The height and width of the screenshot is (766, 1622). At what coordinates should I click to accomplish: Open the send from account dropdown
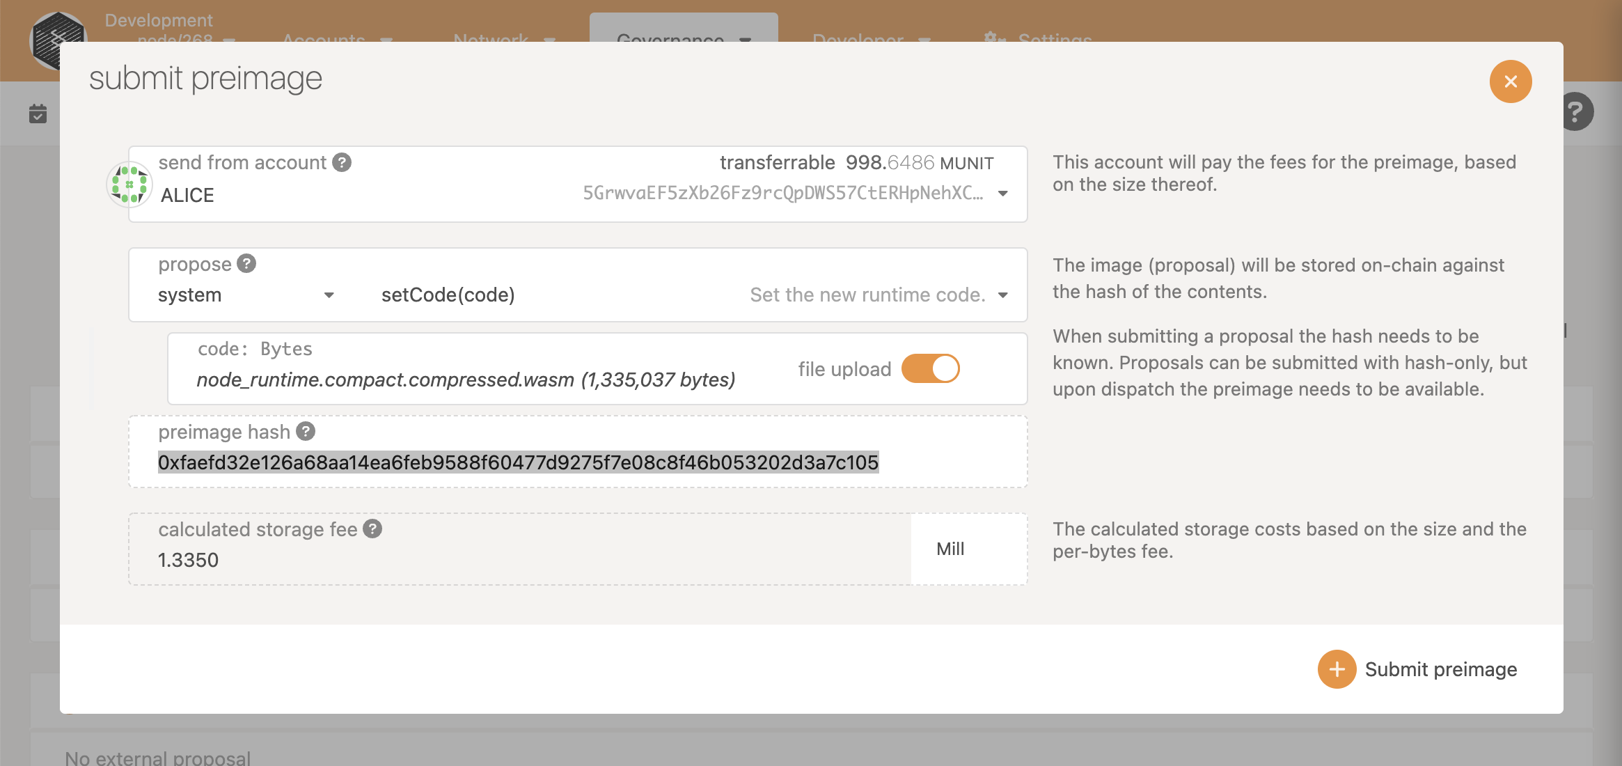(x=1003, y=194)
